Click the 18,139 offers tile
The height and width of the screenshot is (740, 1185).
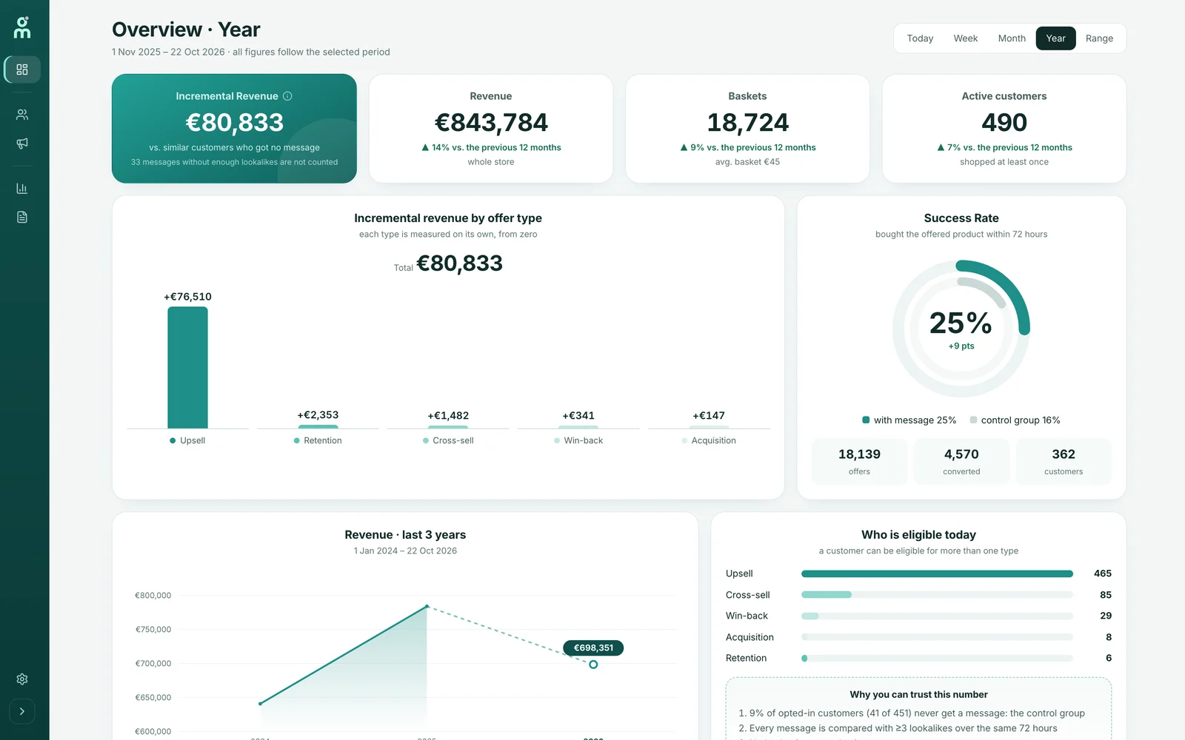[859, 461]
